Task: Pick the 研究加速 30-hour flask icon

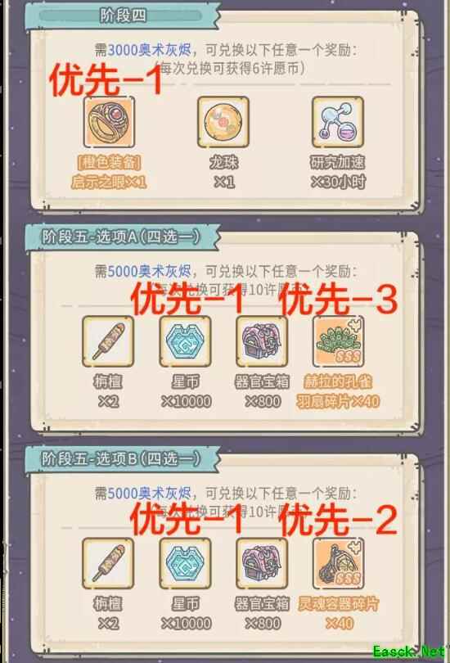Action: (337, 122)
